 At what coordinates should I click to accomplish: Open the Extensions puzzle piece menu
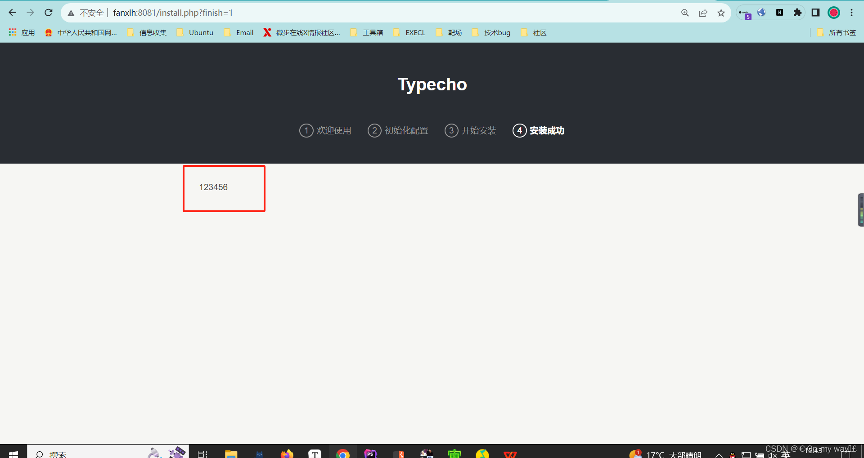(x=797, y=13)
